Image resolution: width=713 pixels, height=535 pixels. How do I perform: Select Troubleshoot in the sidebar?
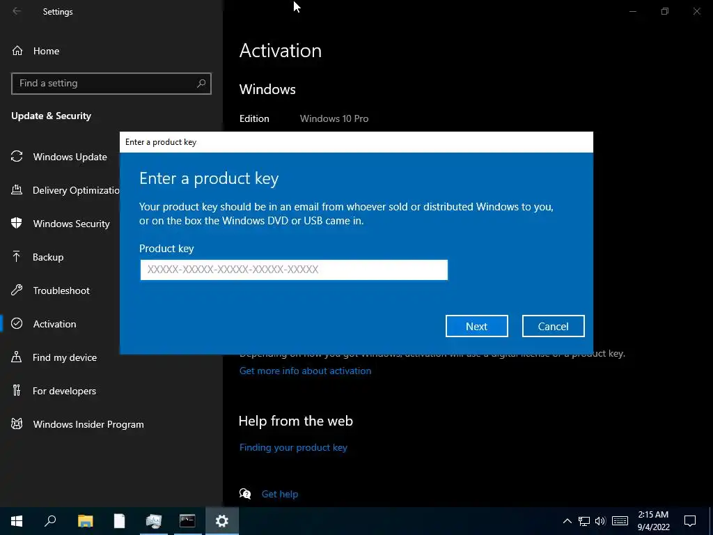pyautogui.click(x=61, y=290)
